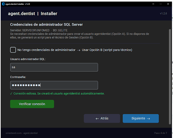Check the 'No tengo credenciales de administrador' checkbox
The height and width of the screenshot is (138, 173).
click(13, 50)
